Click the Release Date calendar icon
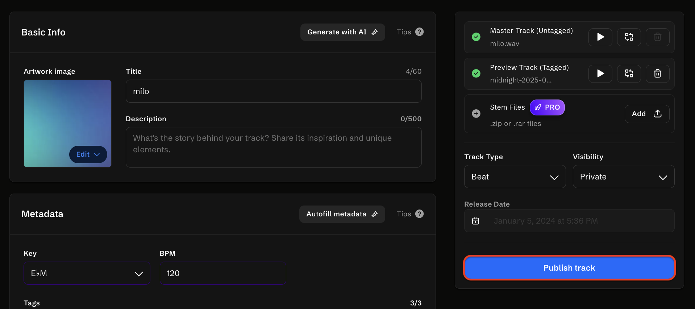Viewport: 695px width, 309px height. [x=475, y=221]
